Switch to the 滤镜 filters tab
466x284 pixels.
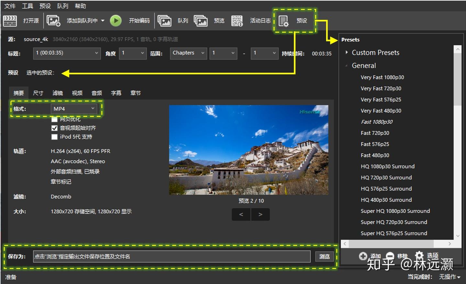coord(58,93)
